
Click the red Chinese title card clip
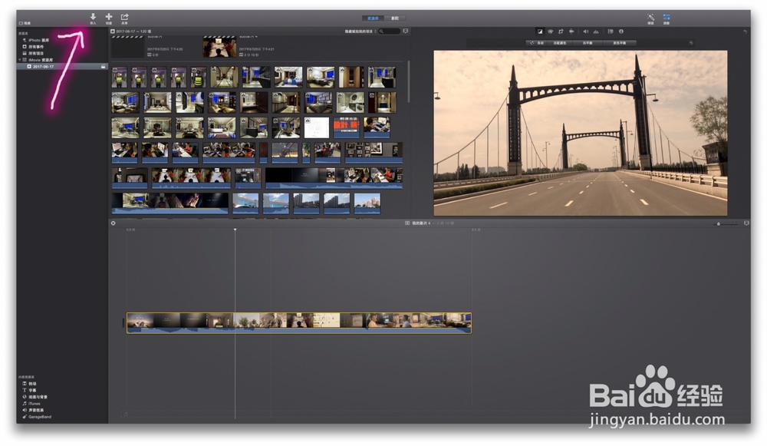(347, 127)
